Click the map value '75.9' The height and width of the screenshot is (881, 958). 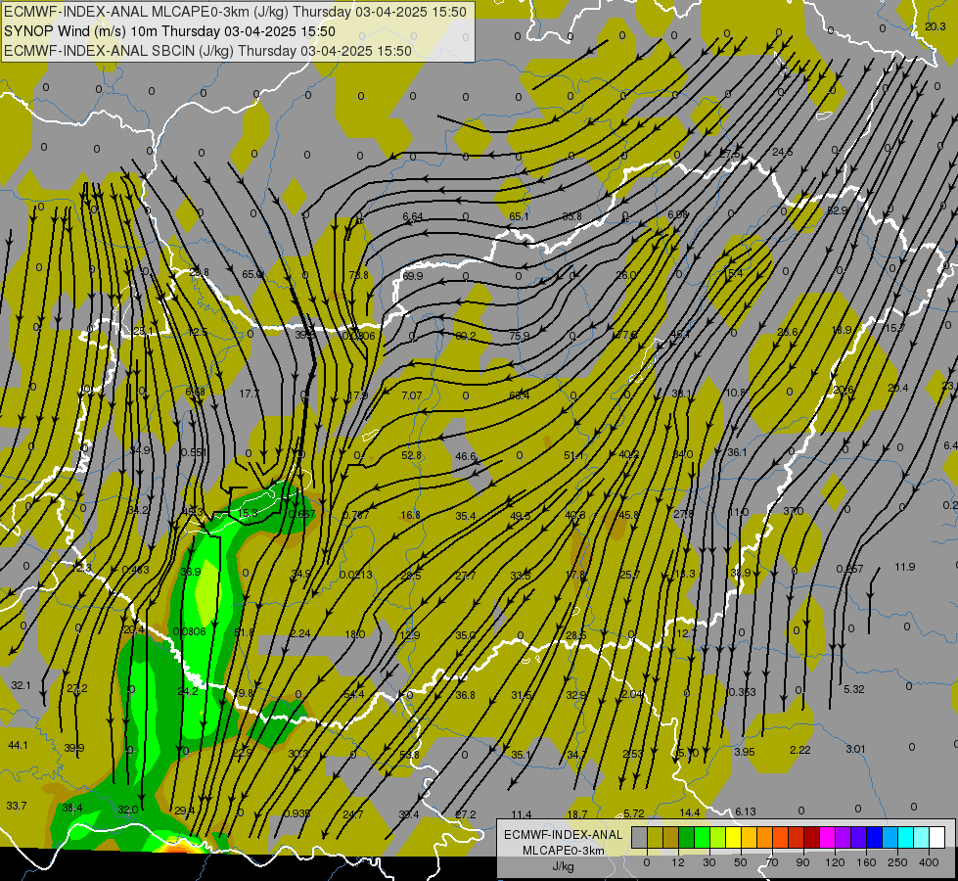[x=519, y=336]
